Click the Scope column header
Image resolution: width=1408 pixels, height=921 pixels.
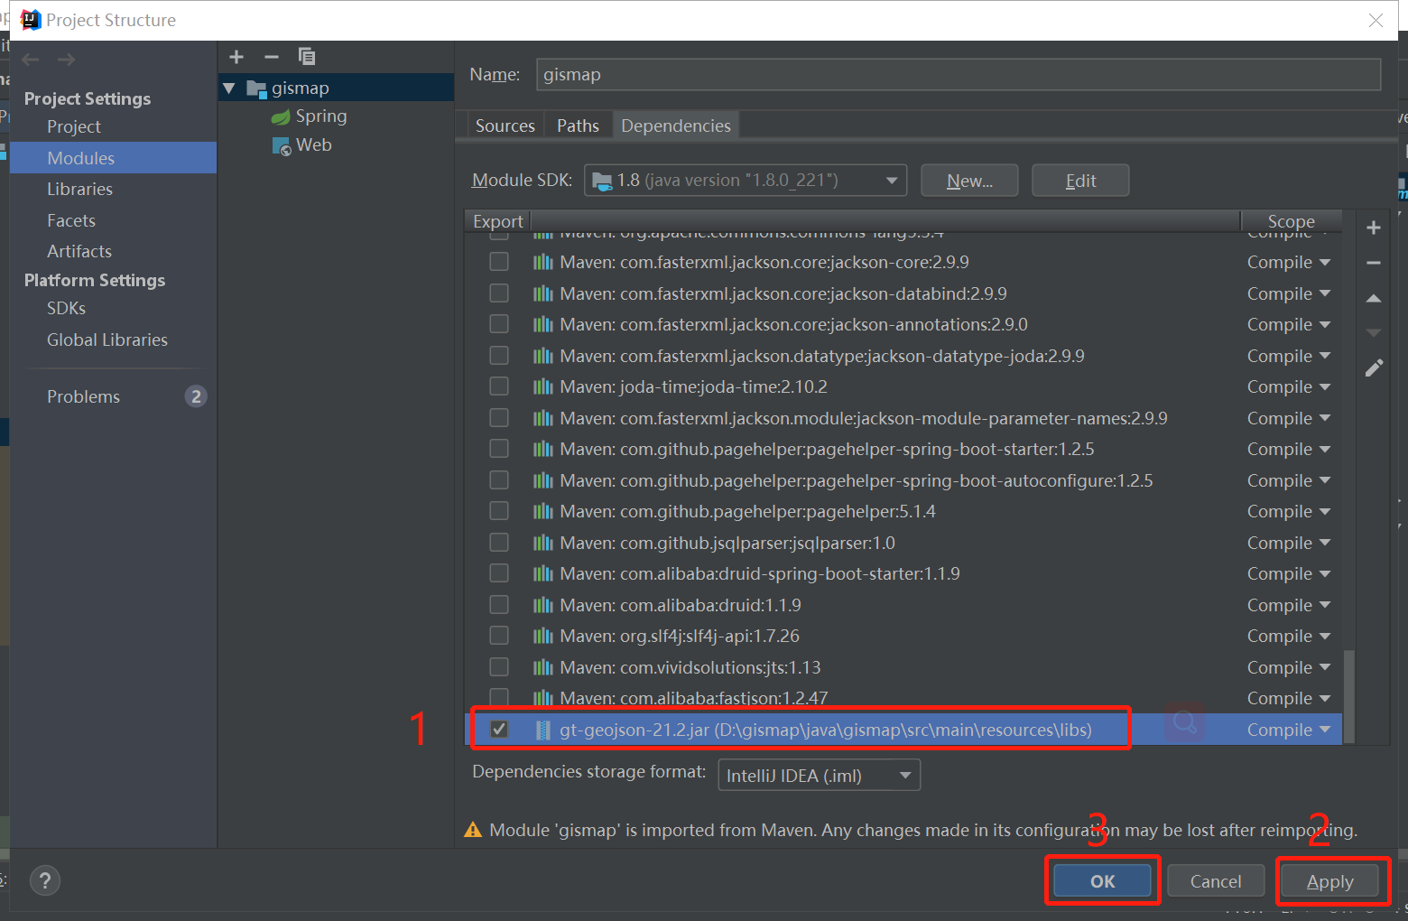tap(1291, 221)
